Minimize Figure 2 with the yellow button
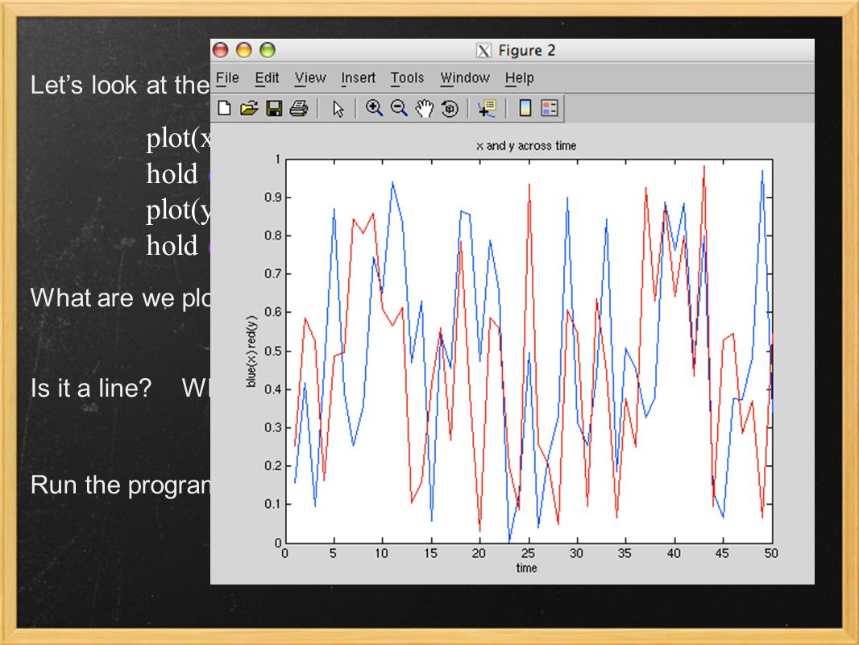 coord(244,50)
